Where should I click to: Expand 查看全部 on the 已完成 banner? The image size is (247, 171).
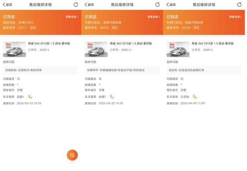tap(72, 17)
